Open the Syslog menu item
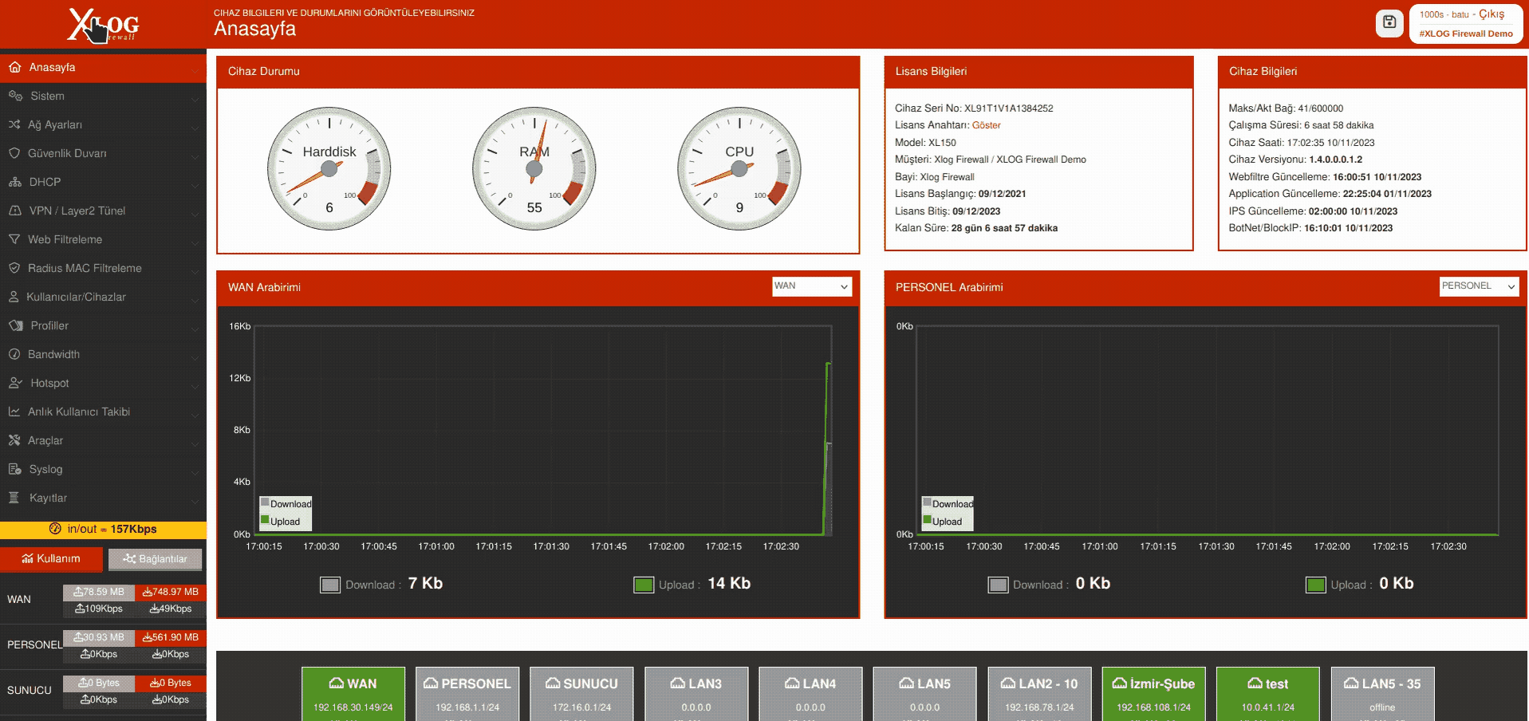1529x721 pixels. click(103, 469)
